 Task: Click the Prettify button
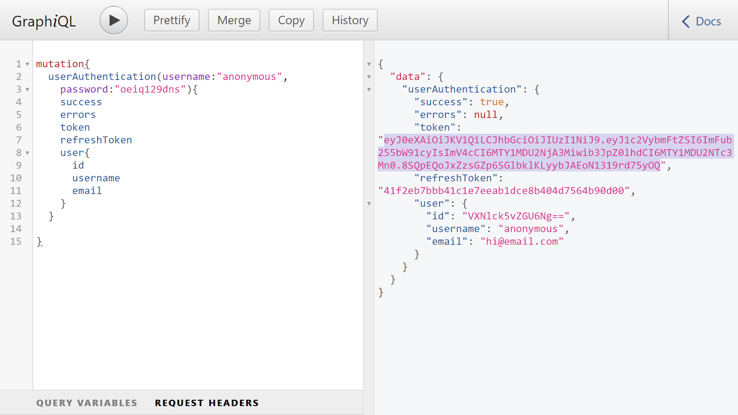tap(172, 20)
